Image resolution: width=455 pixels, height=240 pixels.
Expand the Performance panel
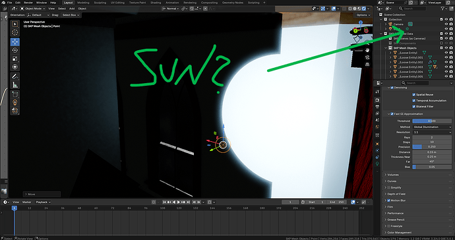point(395,214)
